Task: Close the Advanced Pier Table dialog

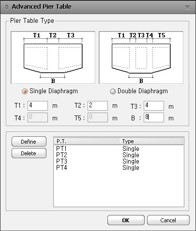Action: (x=187, y=7)
